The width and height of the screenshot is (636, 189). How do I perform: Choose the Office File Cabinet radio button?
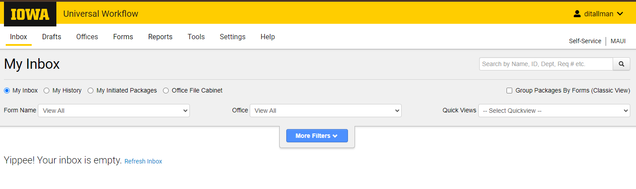166,91
